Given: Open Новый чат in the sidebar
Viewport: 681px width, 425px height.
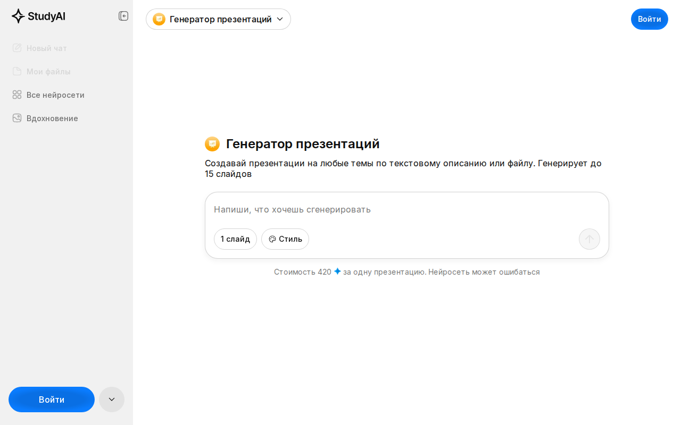Looking at the screenshot, I should point(67,48).
